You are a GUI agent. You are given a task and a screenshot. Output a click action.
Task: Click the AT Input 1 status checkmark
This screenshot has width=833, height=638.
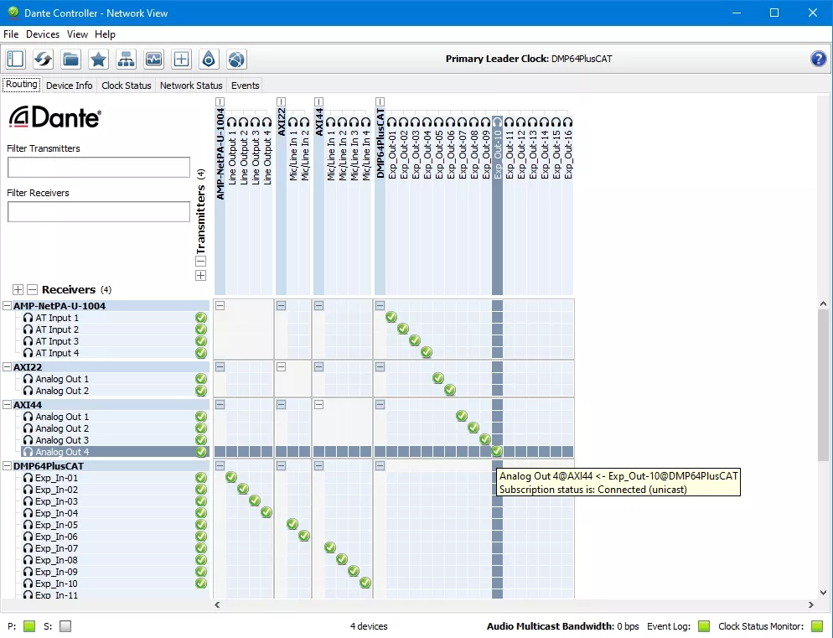click(201, 318)
